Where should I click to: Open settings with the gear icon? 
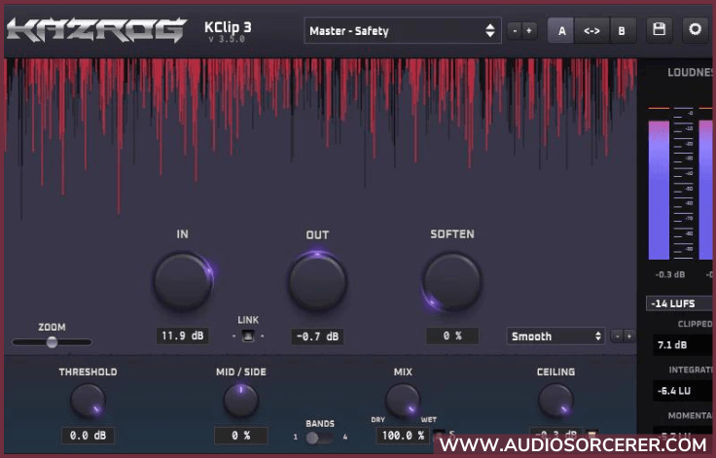(x=695, y=30)
